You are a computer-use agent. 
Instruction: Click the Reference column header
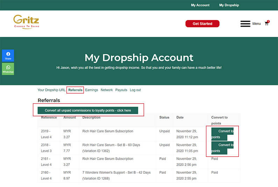point(49,117)
